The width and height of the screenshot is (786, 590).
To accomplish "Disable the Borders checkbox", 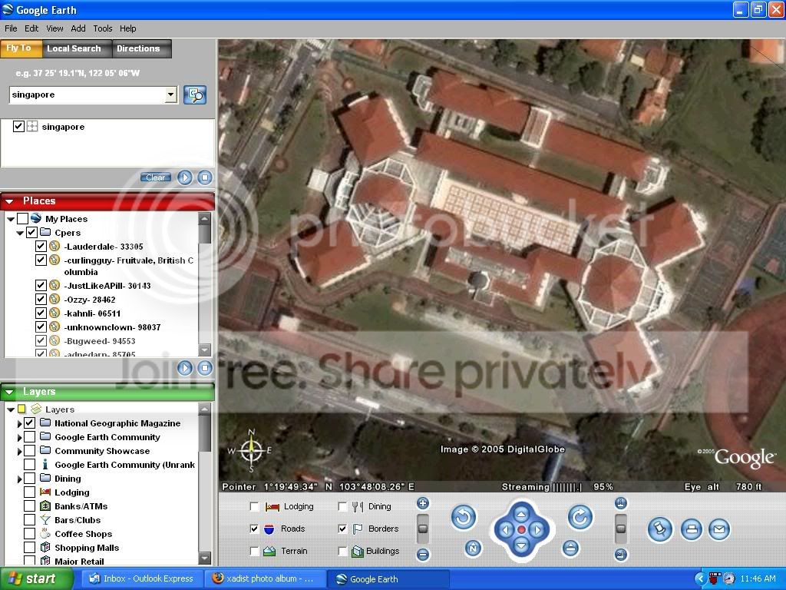I will click(x=342, y=529).
